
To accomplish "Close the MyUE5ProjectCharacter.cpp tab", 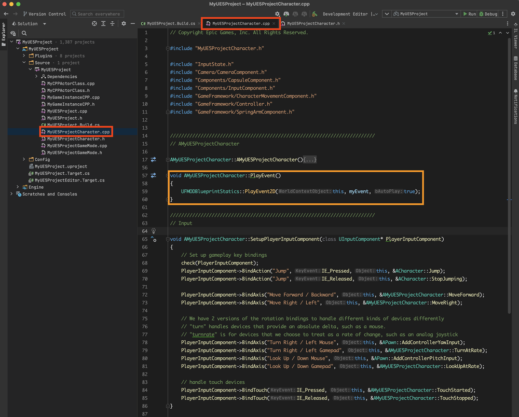I will 274,23.
